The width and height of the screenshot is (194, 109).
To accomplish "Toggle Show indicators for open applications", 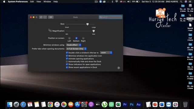I will [67, 64].
